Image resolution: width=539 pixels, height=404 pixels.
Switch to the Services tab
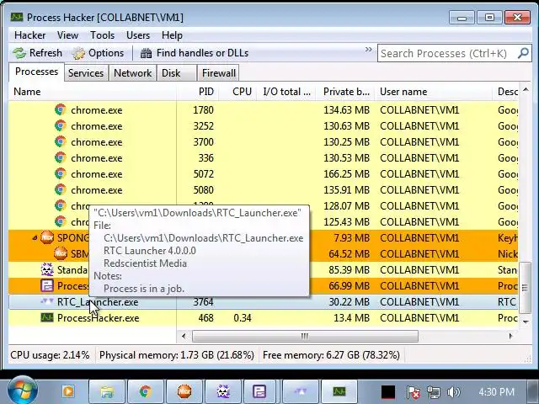tap(86, 73)
